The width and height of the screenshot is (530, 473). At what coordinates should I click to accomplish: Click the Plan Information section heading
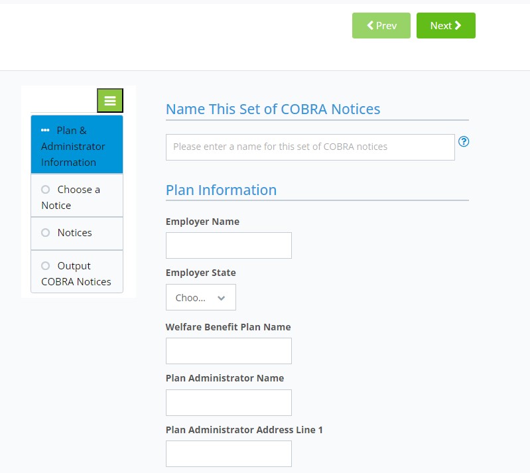[x=221, y=190]
